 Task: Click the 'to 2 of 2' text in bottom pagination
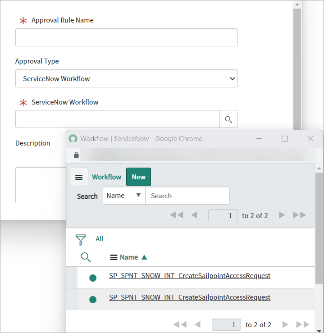(x=258, y=325)
